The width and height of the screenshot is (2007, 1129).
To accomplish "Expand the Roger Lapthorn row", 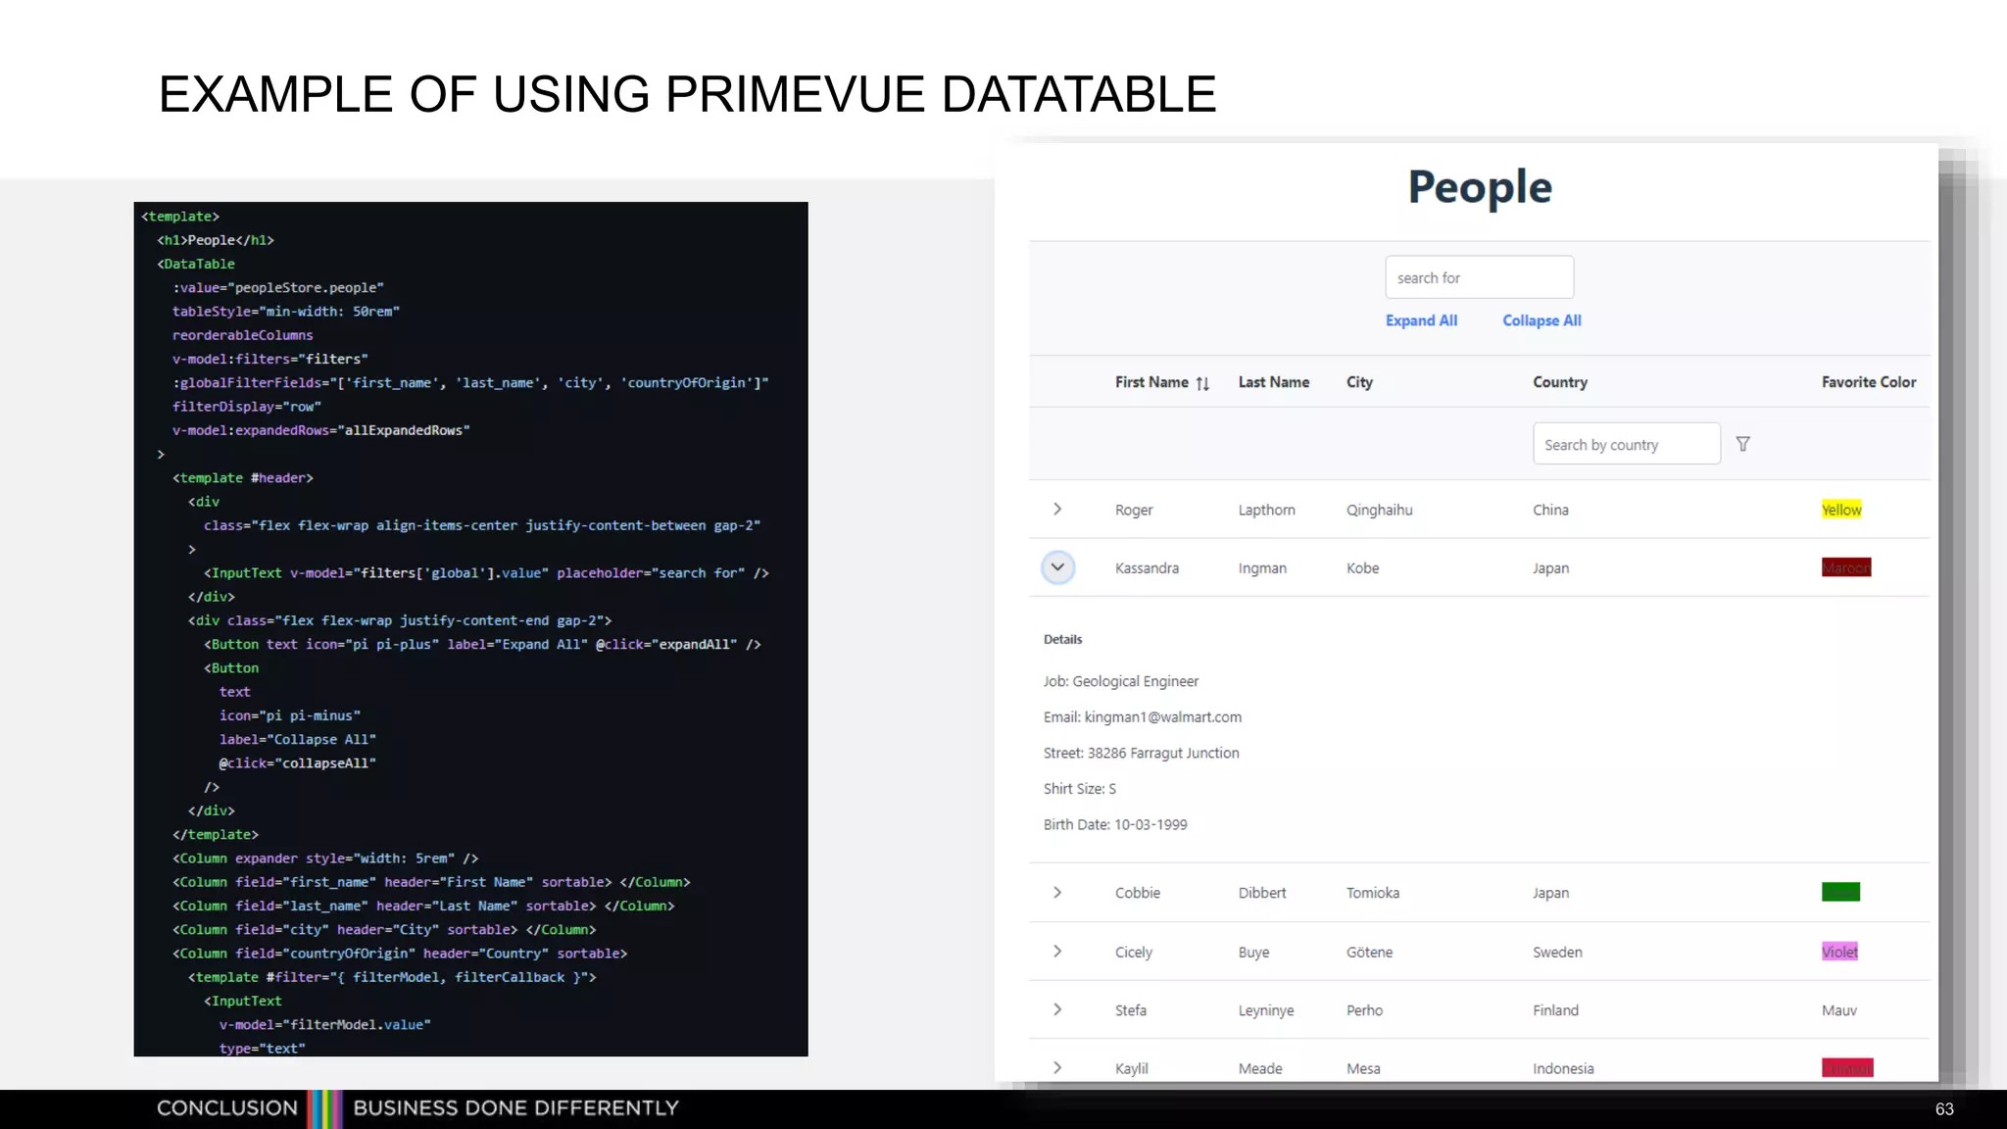I will coord(1057,509).
